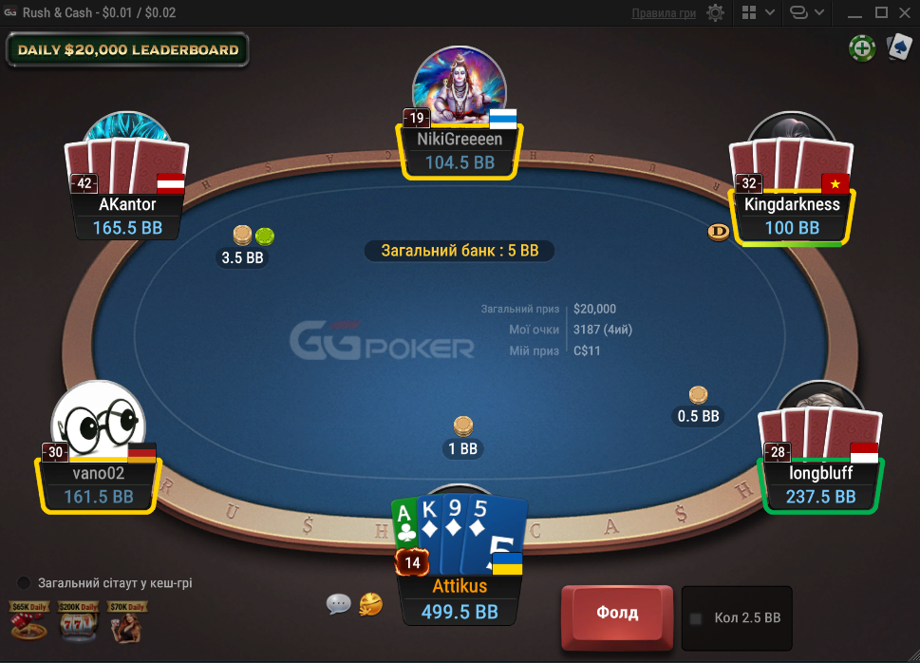The width and height of the screenshot is (920, 663).
Task: Open the settings gear icon
Action: coord(715,13)
